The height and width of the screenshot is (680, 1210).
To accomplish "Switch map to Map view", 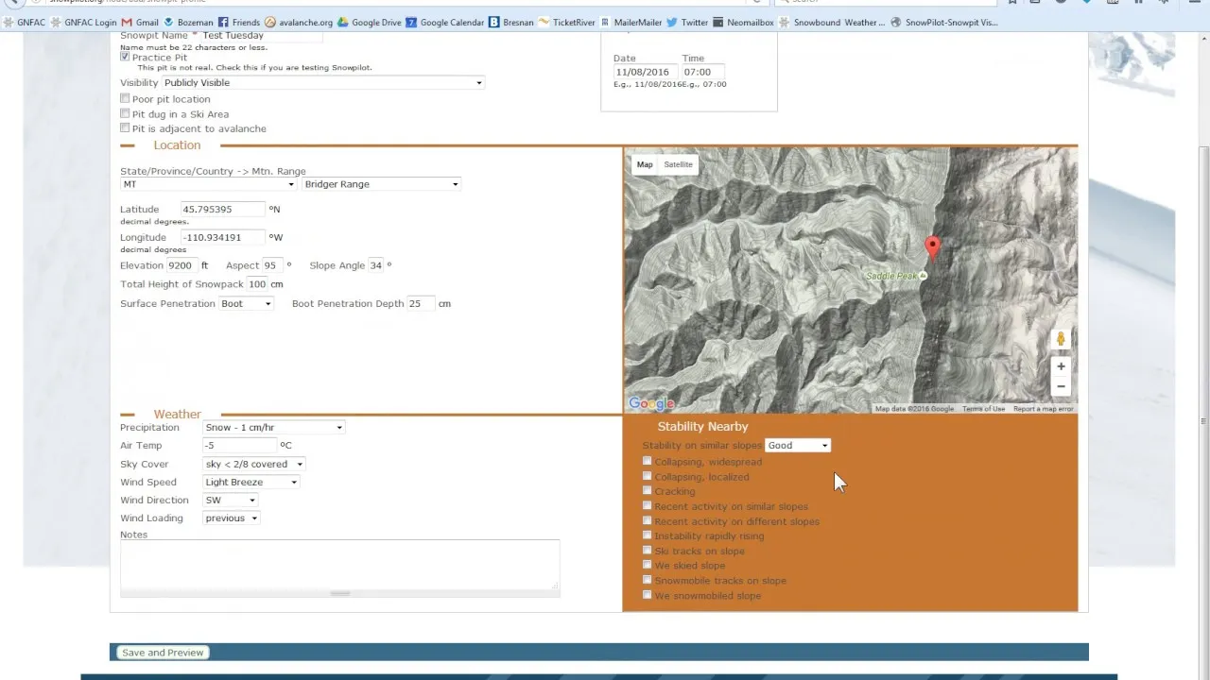I will [x=645, y=164].
